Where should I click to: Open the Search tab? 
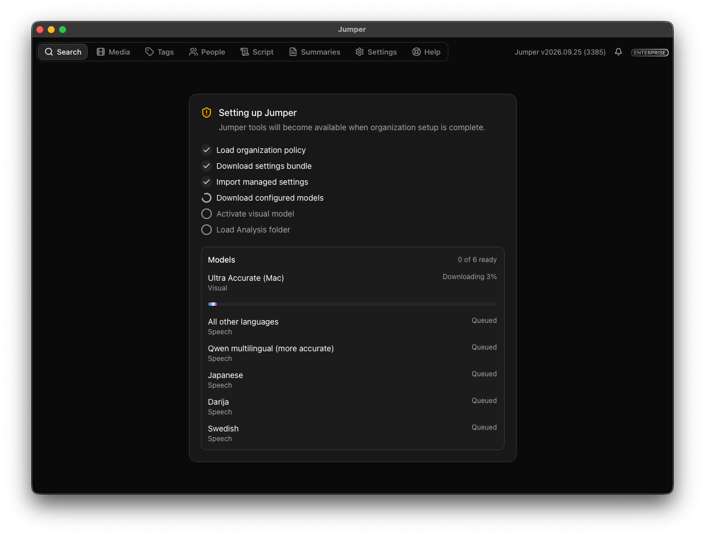pyautogui.click(x=63, y=52)
